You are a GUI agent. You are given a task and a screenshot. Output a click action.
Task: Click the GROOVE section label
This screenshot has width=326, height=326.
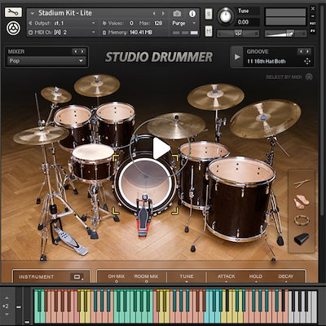(x=258, y=51)
